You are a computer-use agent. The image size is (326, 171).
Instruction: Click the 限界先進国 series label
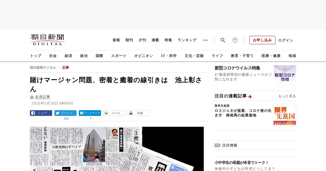point(222,106)
